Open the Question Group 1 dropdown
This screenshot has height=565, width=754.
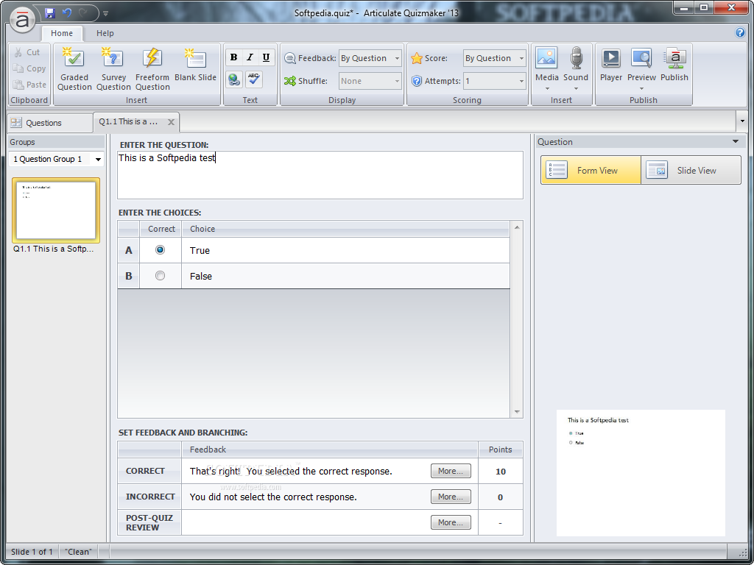pyautogui.click(x=57, y=159)
